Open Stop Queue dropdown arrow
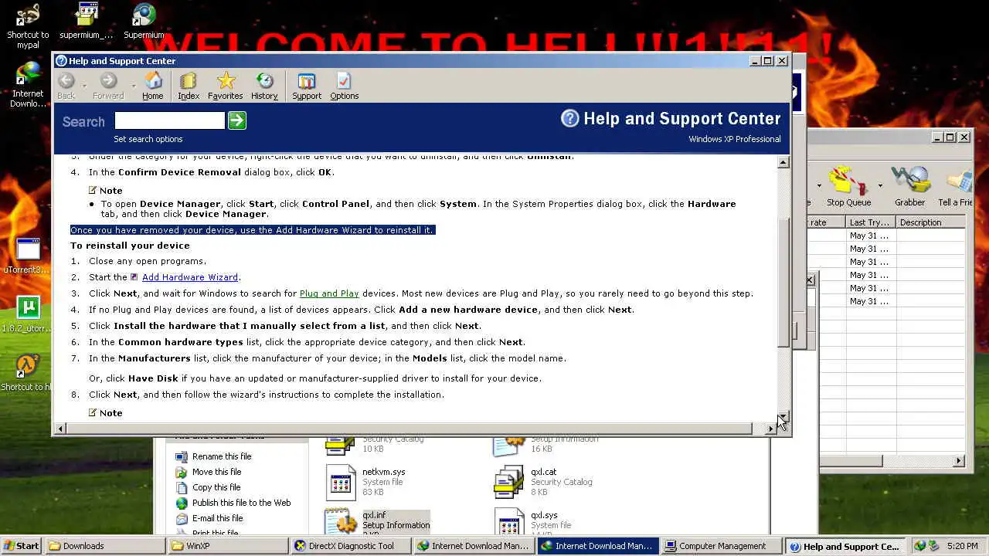The width and height of the screenshot is (989, 556). tap(880, 186)
